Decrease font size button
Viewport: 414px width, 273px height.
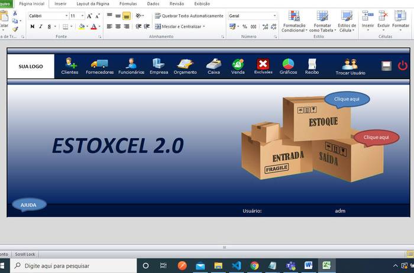(x=98, y=16)
